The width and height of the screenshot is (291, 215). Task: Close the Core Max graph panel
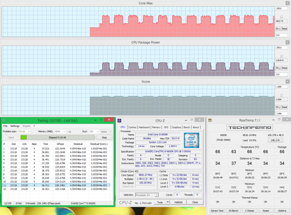tap(287, 3)
